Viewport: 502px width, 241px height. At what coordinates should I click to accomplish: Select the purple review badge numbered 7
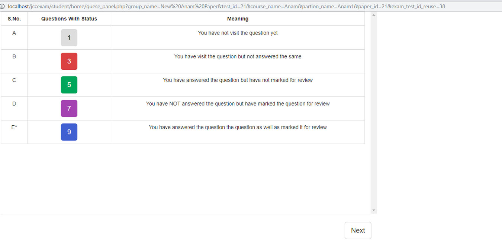pos(69,108)
